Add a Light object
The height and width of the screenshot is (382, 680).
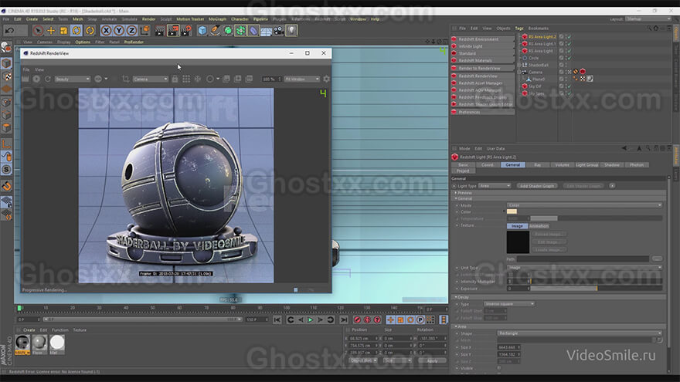click(292, 30)
